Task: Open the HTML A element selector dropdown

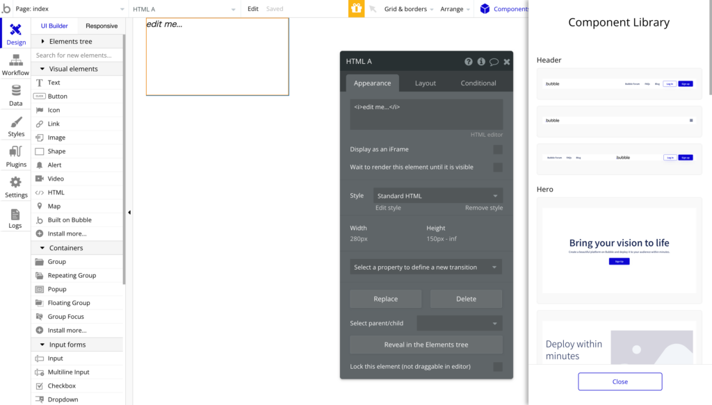Action: 184,9
